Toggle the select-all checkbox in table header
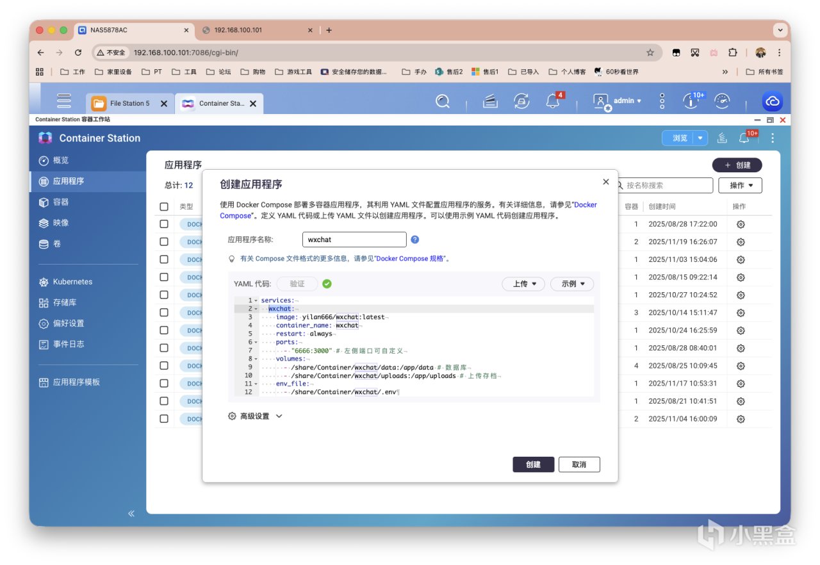 coord(164,206)
